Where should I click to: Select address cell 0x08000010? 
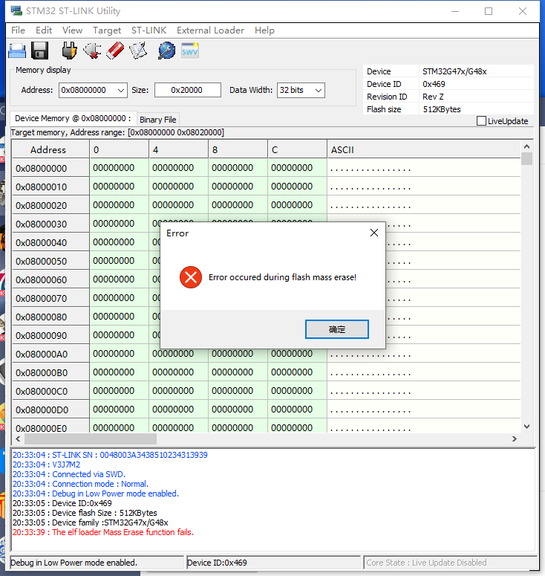(x=50, y=187)
